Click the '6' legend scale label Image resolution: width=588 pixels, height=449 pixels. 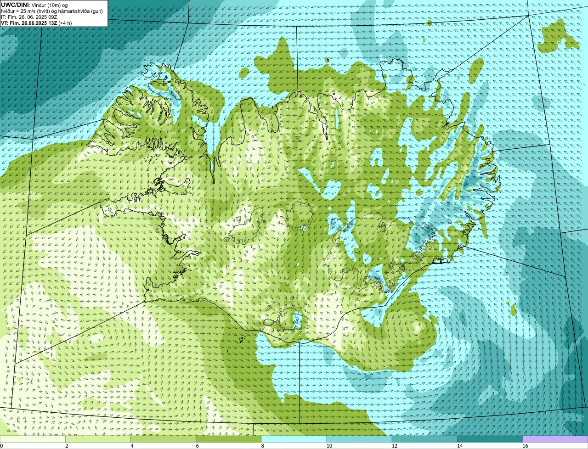click(198, 446)
